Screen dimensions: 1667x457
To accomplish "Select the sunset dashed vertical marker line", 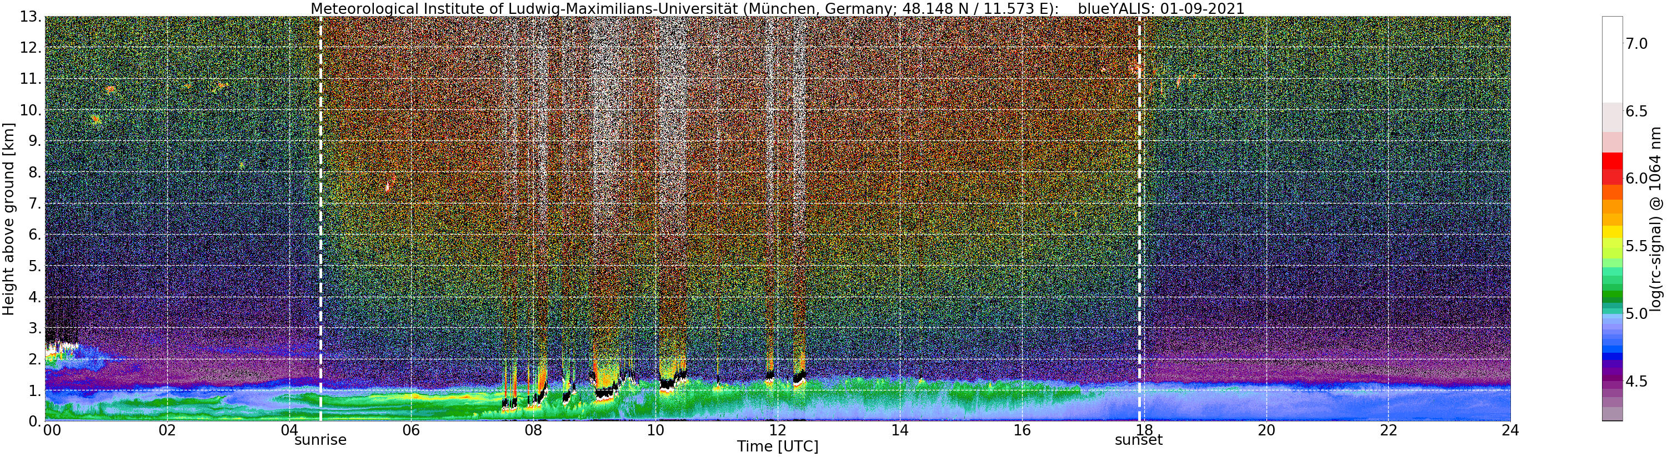I will [x=1139, y=219].
